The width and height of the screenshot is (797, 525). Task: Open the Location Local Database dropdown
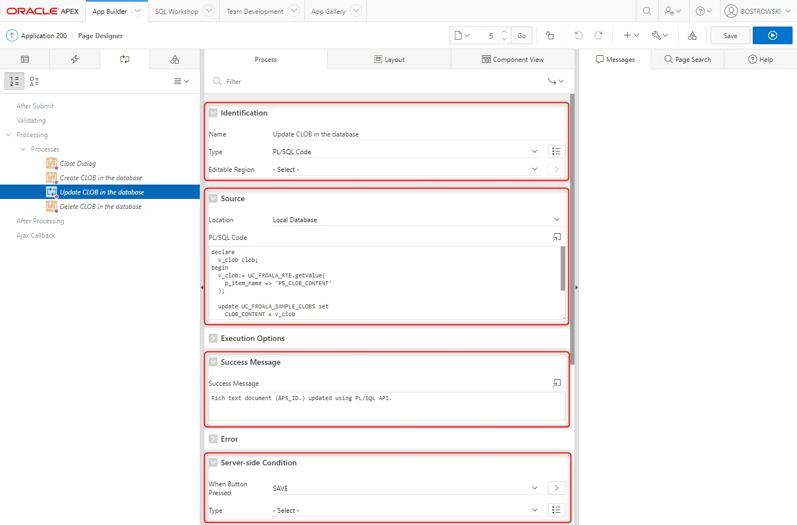pyautogui.click(x=415, y=220)
